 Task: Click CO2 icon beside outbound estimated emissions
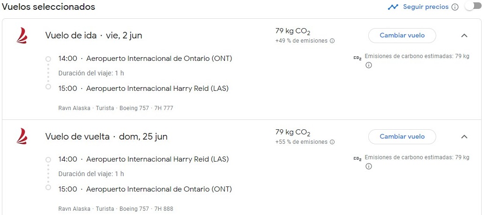357,58
